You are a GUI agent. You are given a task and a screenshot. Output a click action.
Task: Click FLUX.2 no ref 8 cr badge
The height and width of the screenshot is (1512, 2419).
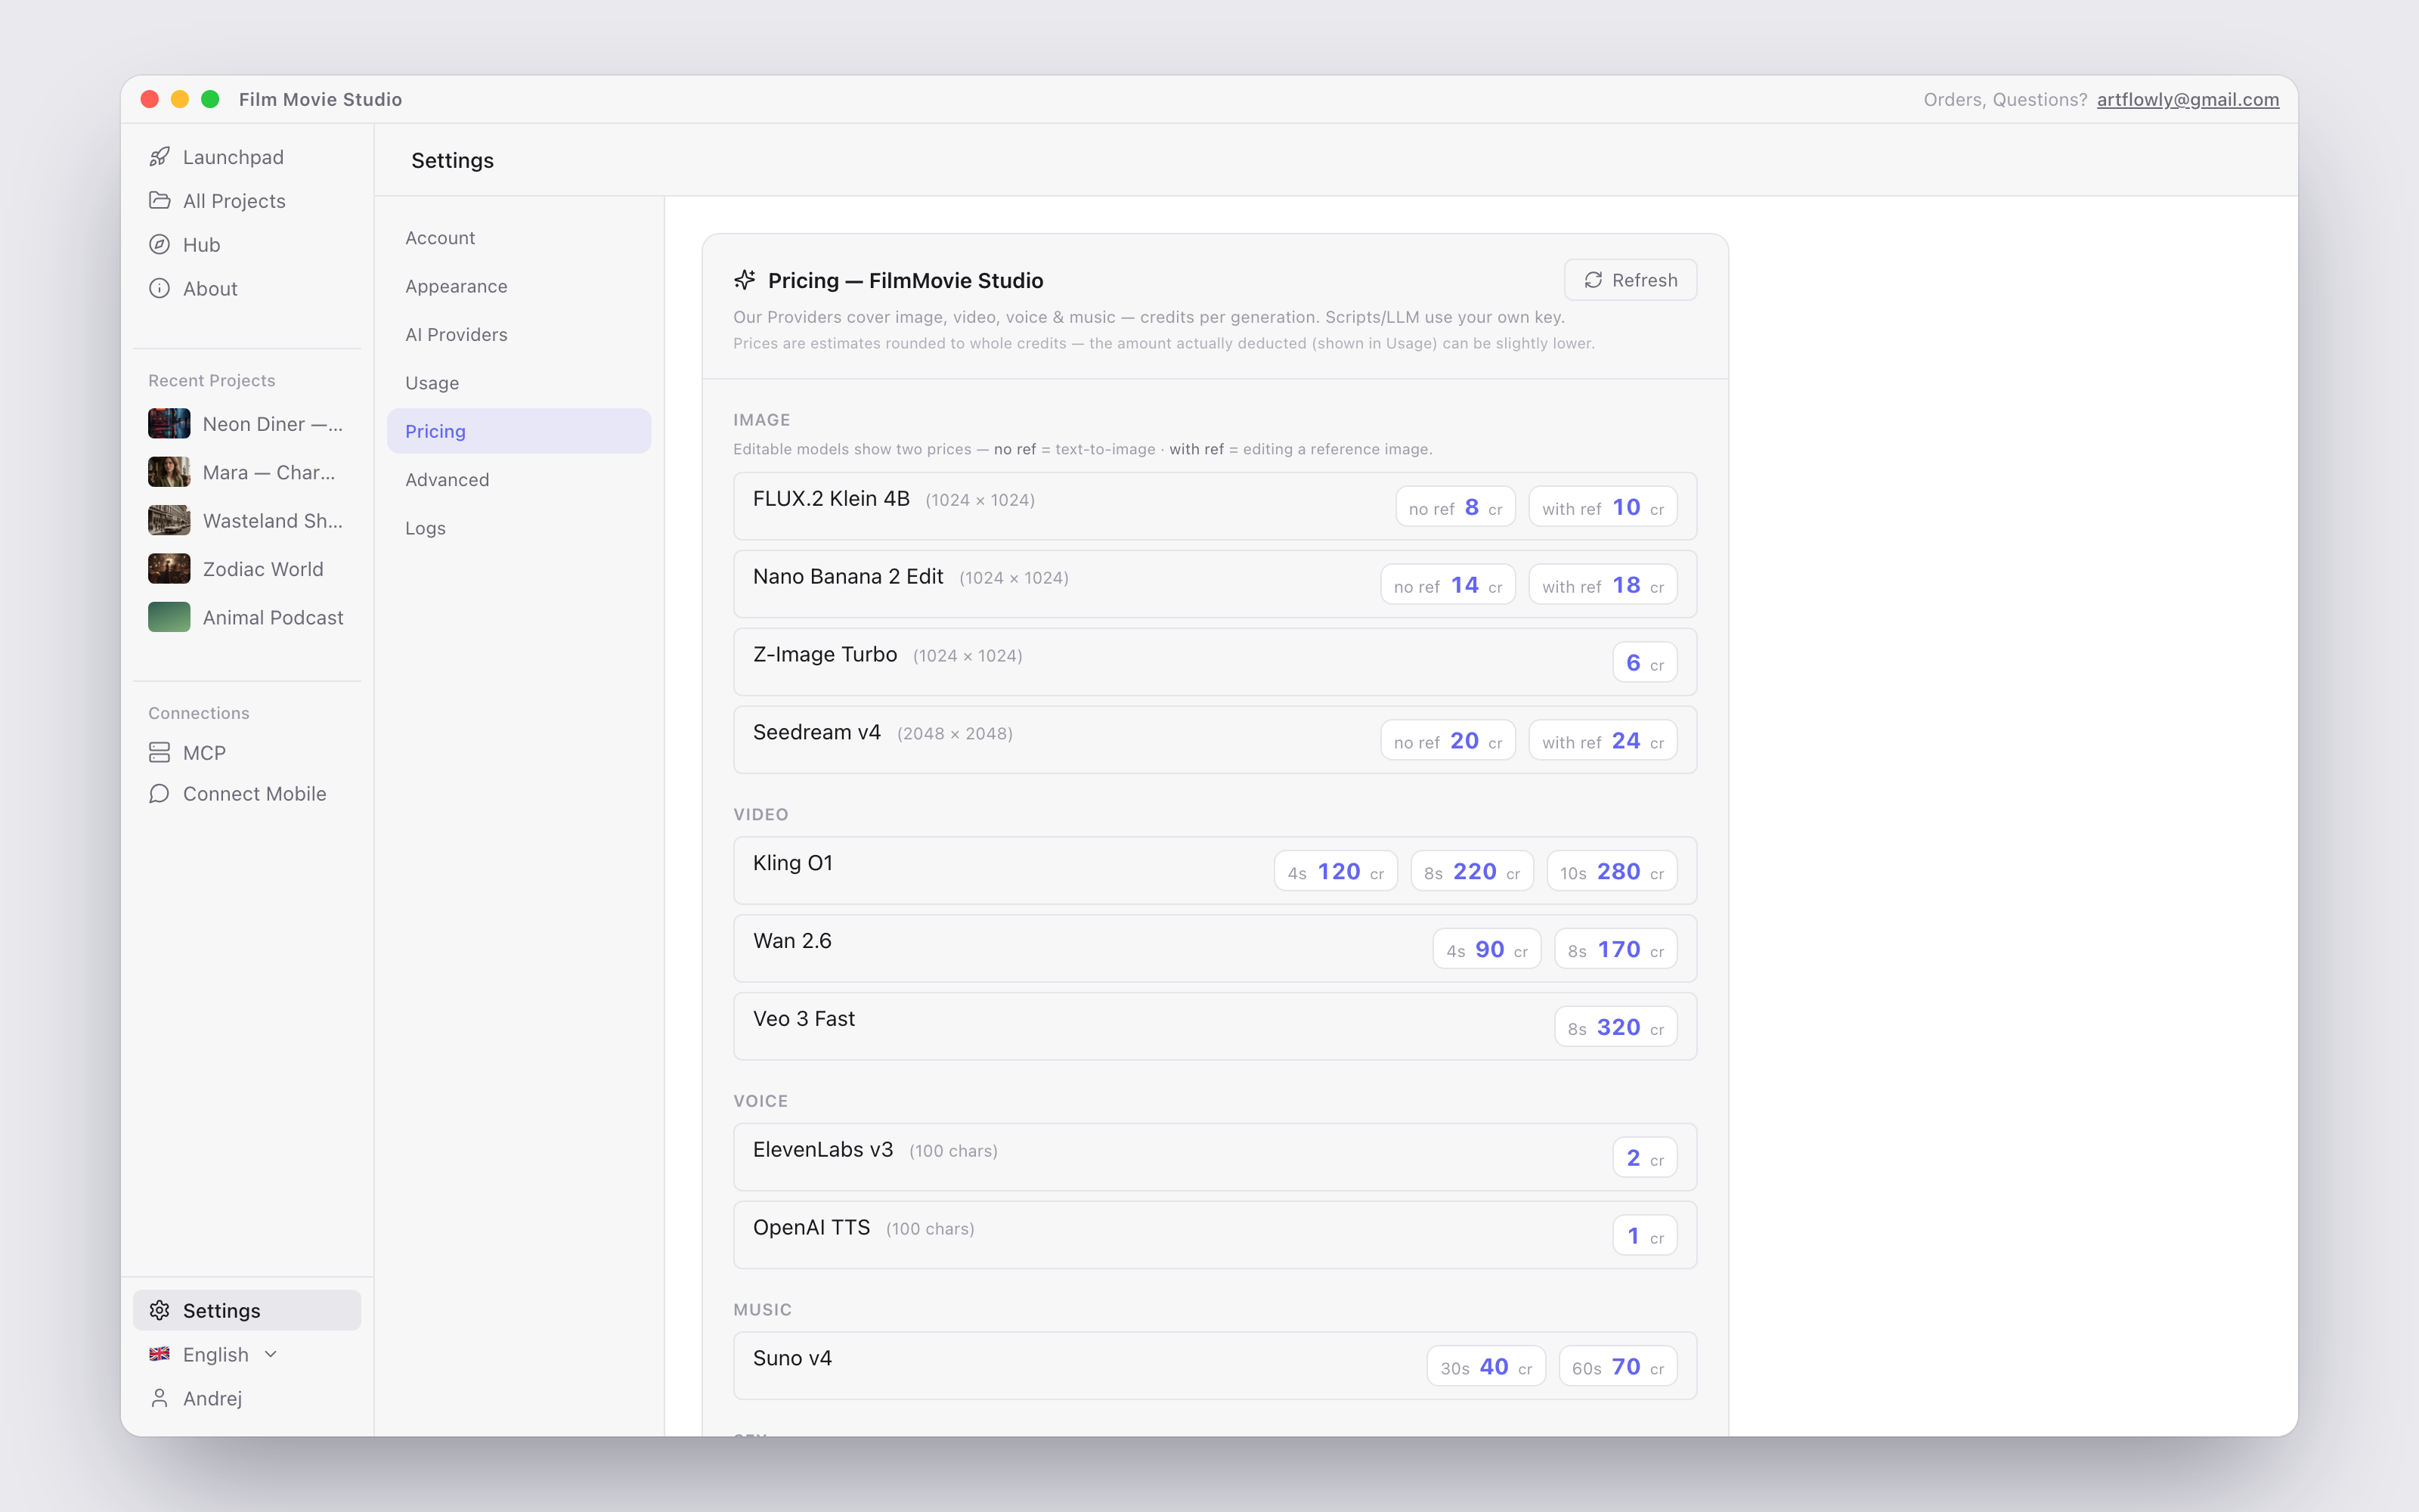(1455, 507)
